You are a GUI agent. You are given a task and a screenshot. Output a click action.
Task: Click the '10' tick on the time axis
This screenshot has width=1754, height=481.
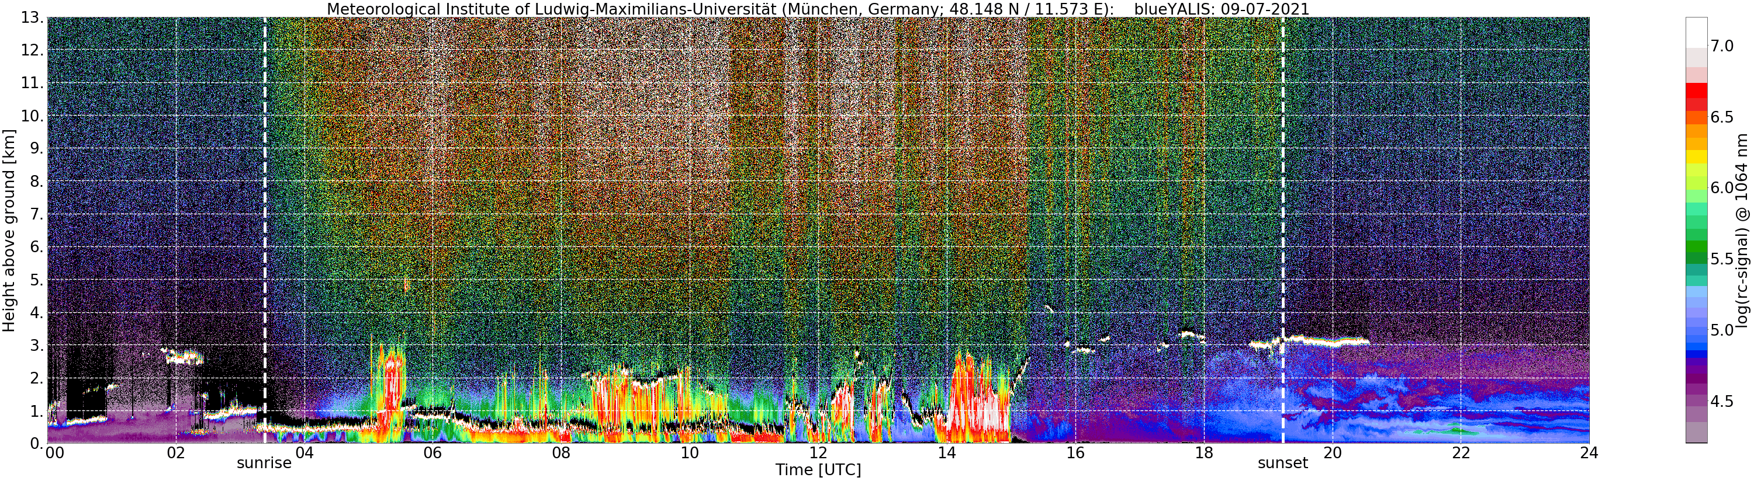690,453
